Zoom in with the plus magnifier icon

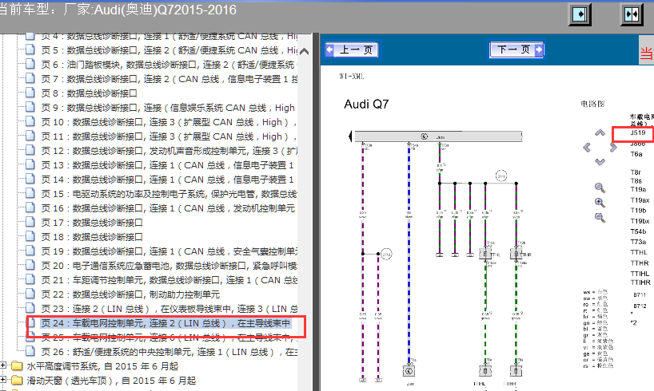tap(600, 203)
